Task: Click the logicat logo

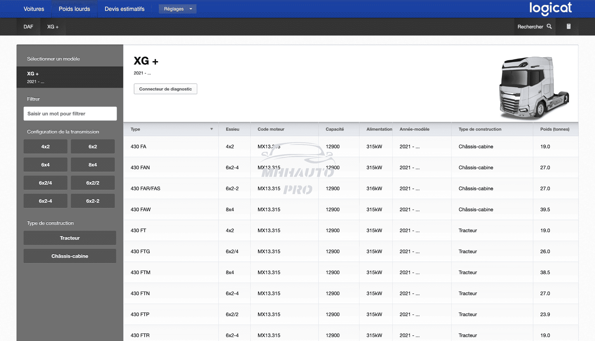Action: 550,9
